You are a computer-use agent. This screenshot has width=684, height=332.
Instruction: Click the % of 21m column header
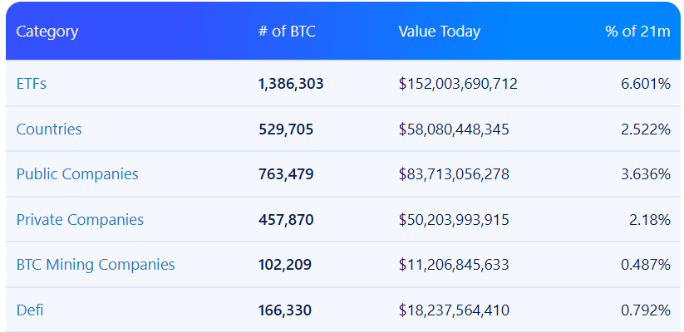coord(637,32)
